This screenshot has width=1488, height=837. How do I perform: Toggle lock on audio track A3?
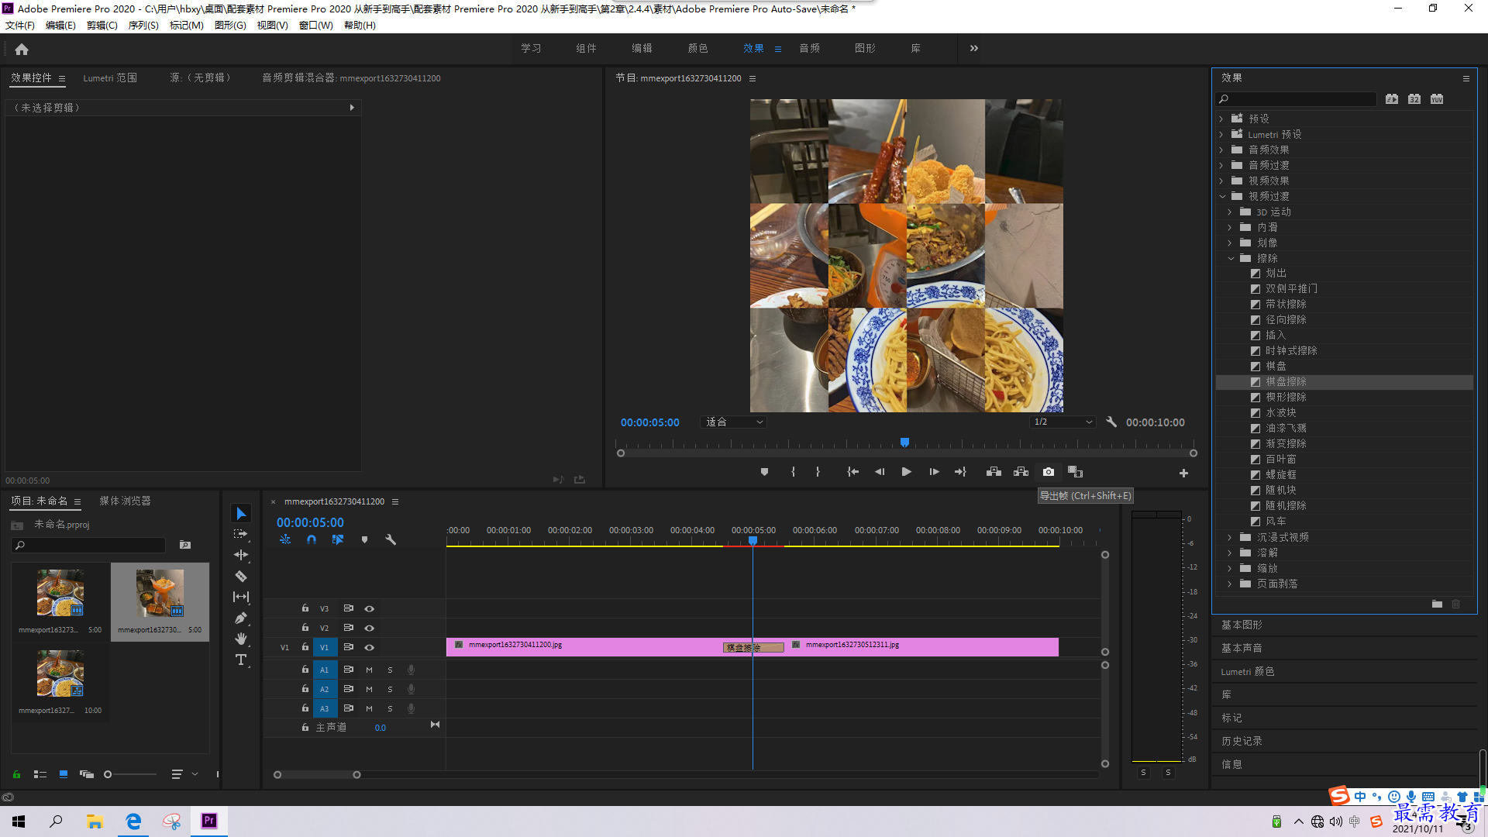[305, 708]
